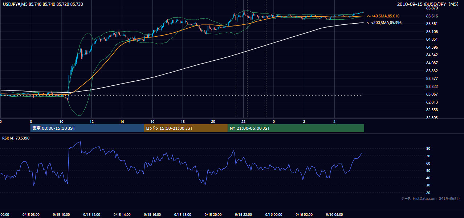Click hour label 16 under price chart
Image resolution: width=464 pixels, height=218 pixels.
[x=152, y=121]
